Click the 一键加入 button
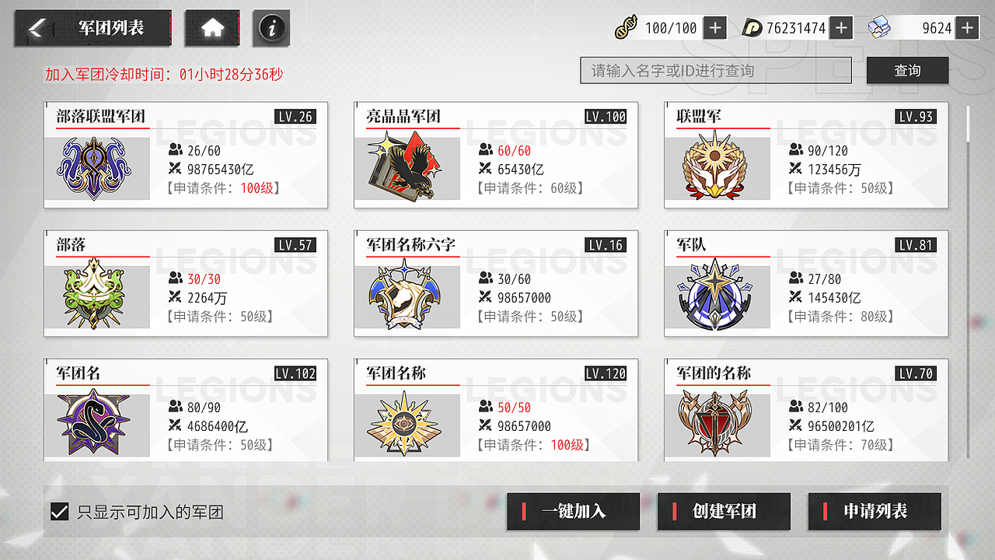Screen dimensions: 995x560 pos(573,511)
